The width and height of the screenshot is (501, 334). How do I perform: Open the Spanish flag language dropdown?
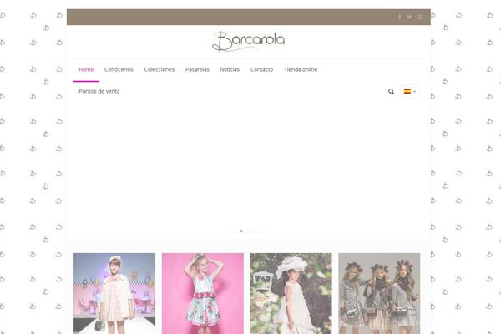point(410,91)
